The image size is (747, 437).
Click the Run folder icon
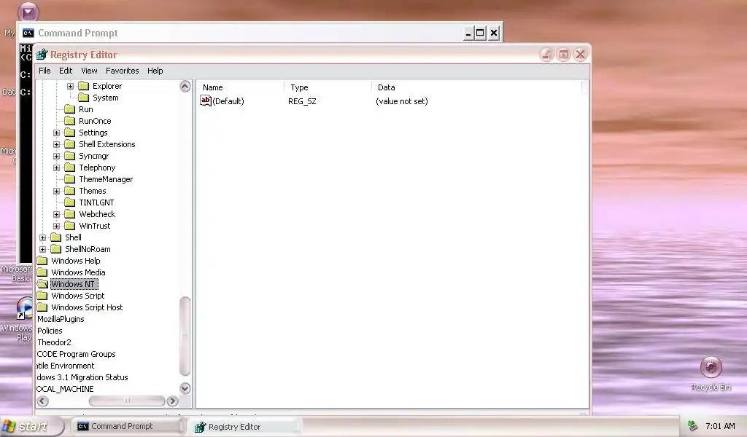pyautogui.click(x=70, y=109)
